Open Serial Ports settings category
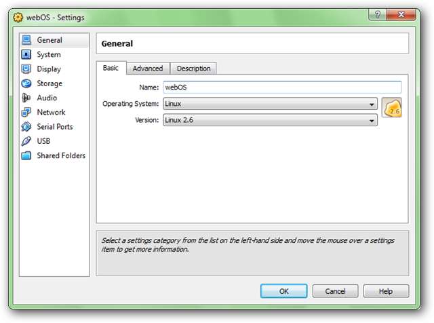434x323 pixels. pos(54,127)
